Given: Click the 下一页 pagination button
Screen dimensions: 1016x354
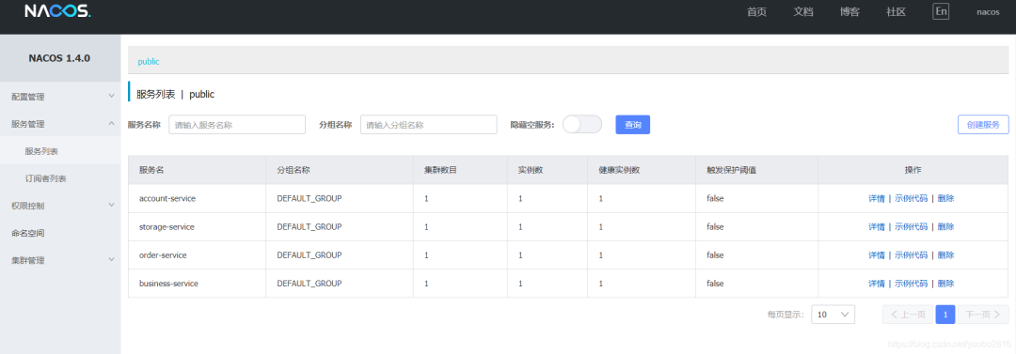Looking at the screenshot, I should click(983, 315).
